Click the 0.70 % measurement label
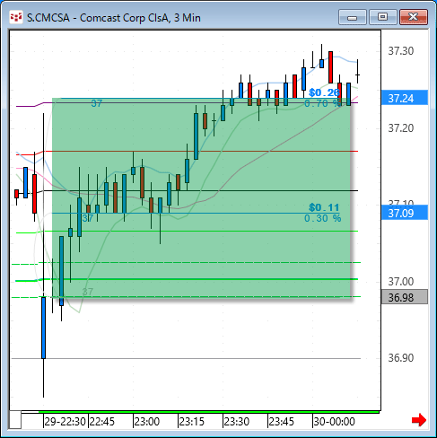 click(323, 103)
